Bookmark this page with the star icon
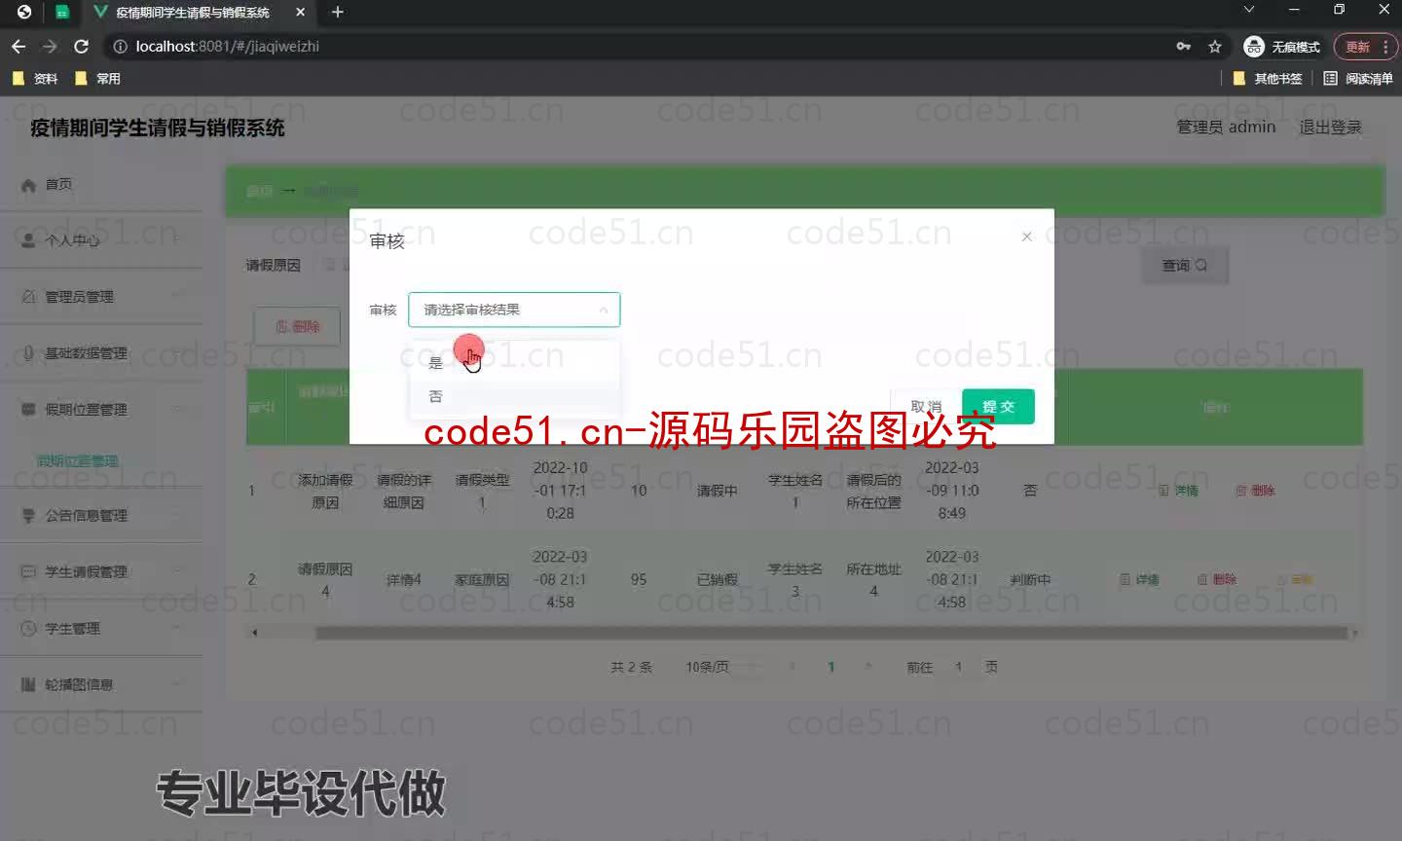This screenshot has height=841, width=1402. pos(1215,46)
